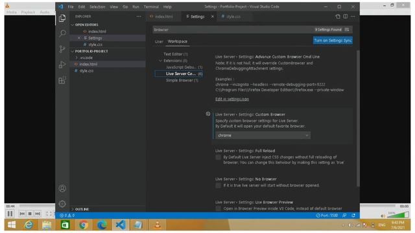The width and height of the screenshot is (415, 233).
Task: Enable the Use Browser Preview checkbox
Action: 218,208
